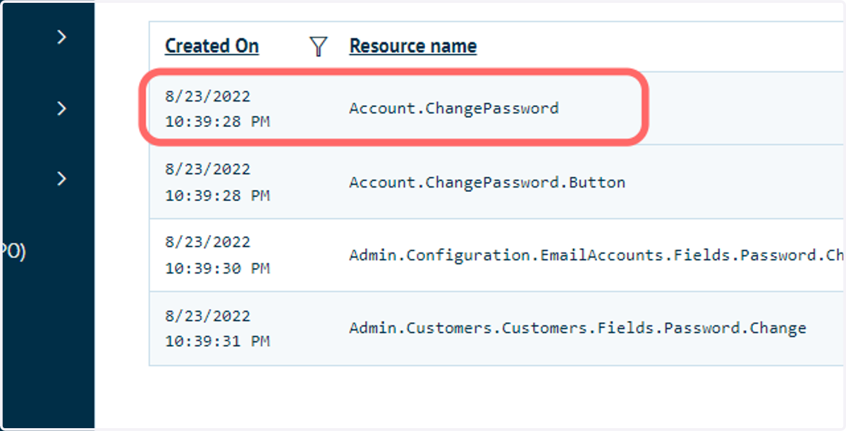846x431 pixels.
Task: Expand the second sidebar chevron
Action: pos(62,109)
